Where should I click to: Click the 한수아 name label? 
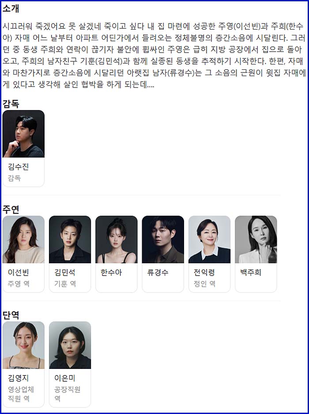coord(111,273)
